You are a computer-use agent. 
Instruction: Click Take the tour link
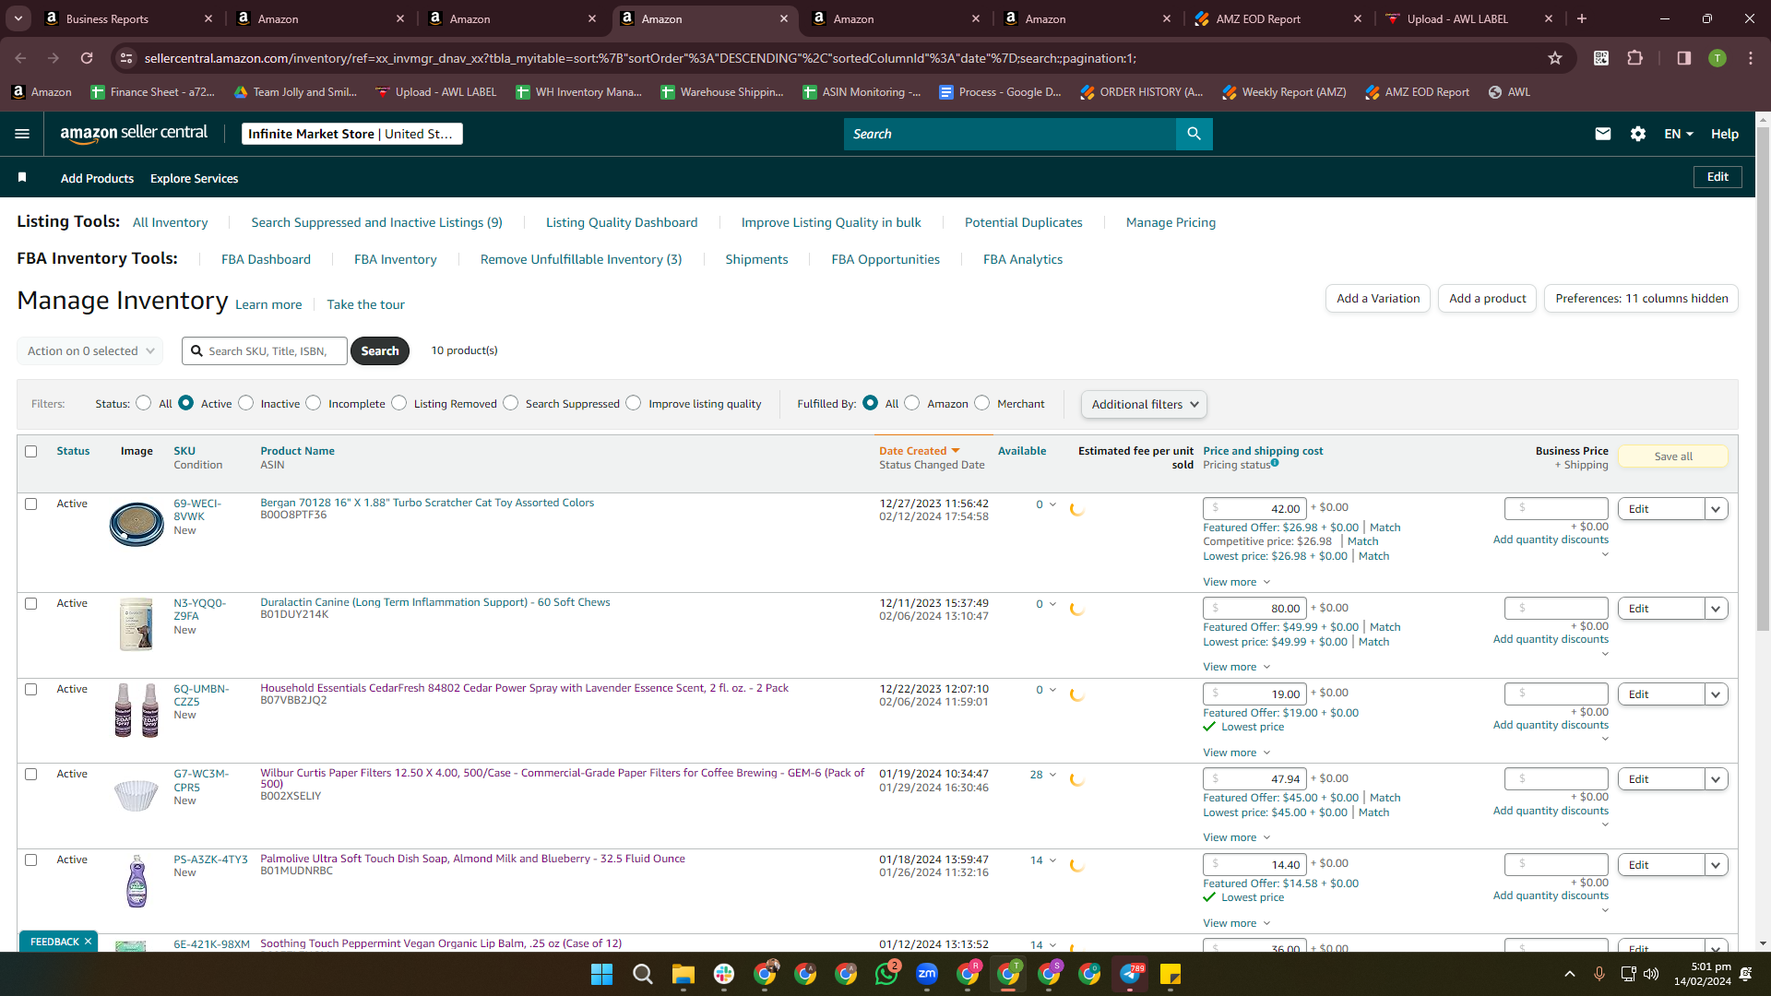(x=365, y=304)
